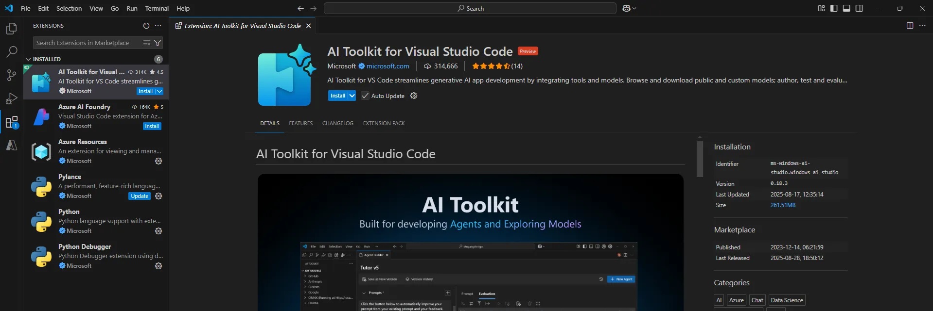Click the details page vertical scrollbar
Viewport: 933px width, 311px height.
700,159
